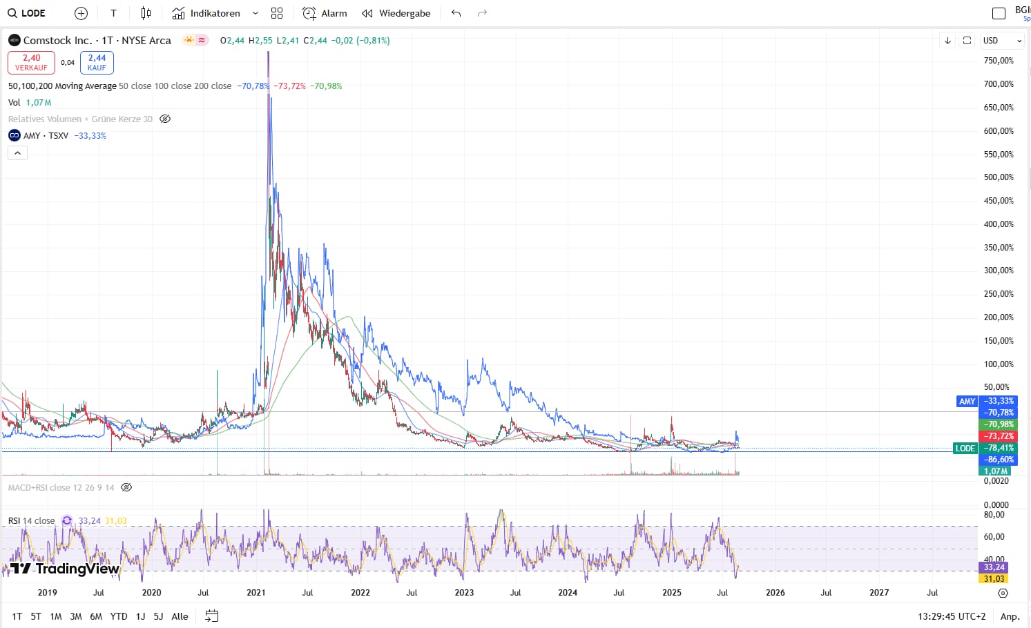Select the AMY · TSXV comparison legend

[x=46, y=136]
